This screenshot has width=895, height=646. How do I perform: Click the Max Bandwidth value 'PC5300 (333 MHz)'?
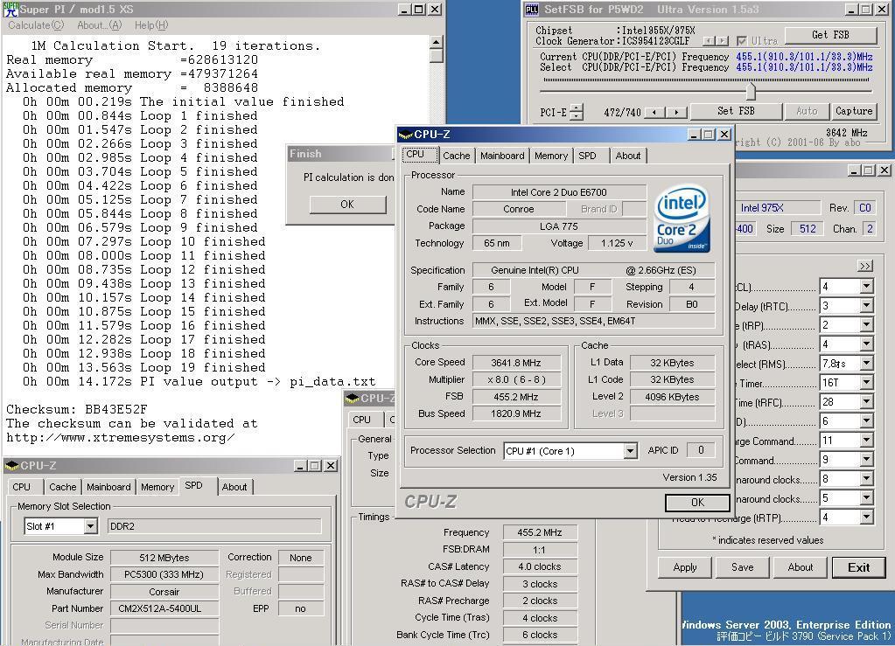click(x=164, y=574)
